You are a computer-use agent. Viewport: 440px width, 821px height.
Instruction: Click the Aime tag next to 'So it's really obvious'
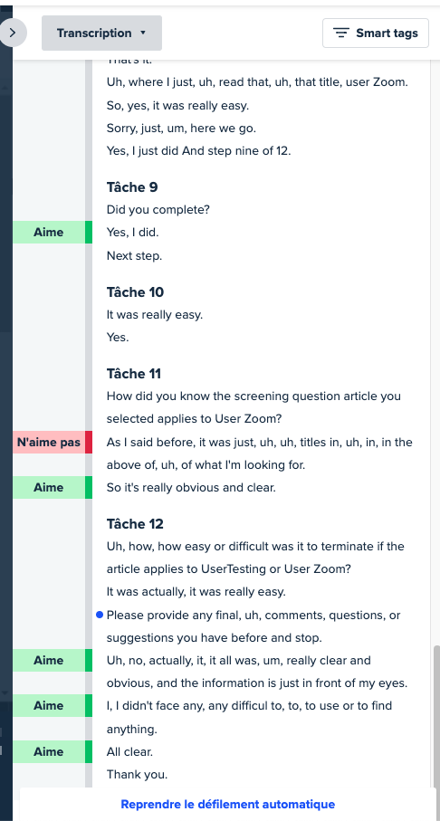[49, 487]
